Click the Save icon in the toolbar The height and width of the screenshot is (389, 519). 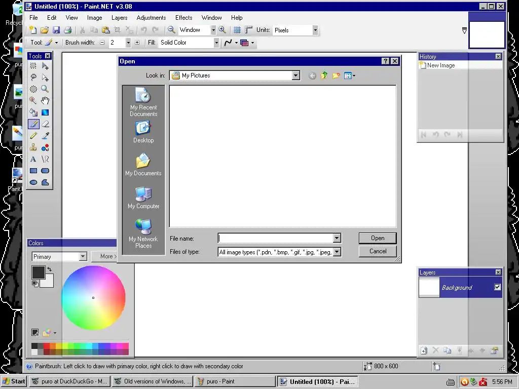point(56,30)
